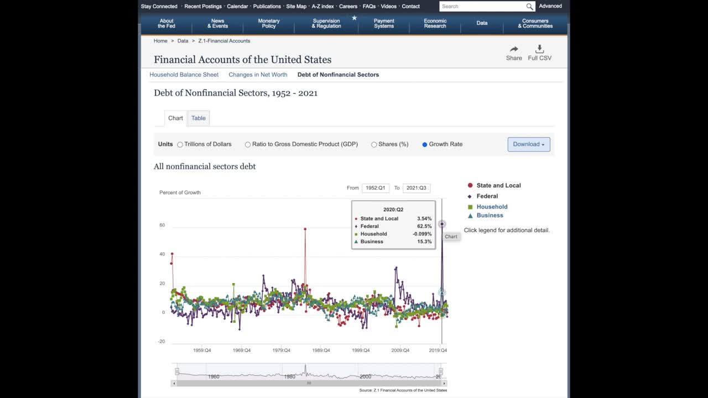
Task: Switch to the Table tab
Action: tap(199, 118)
